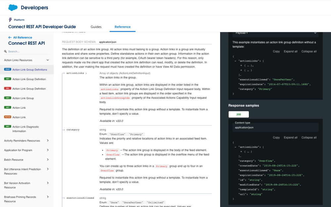
Task: Click DEL badge for Action Link Group Definition
Action: click(8, 88)
